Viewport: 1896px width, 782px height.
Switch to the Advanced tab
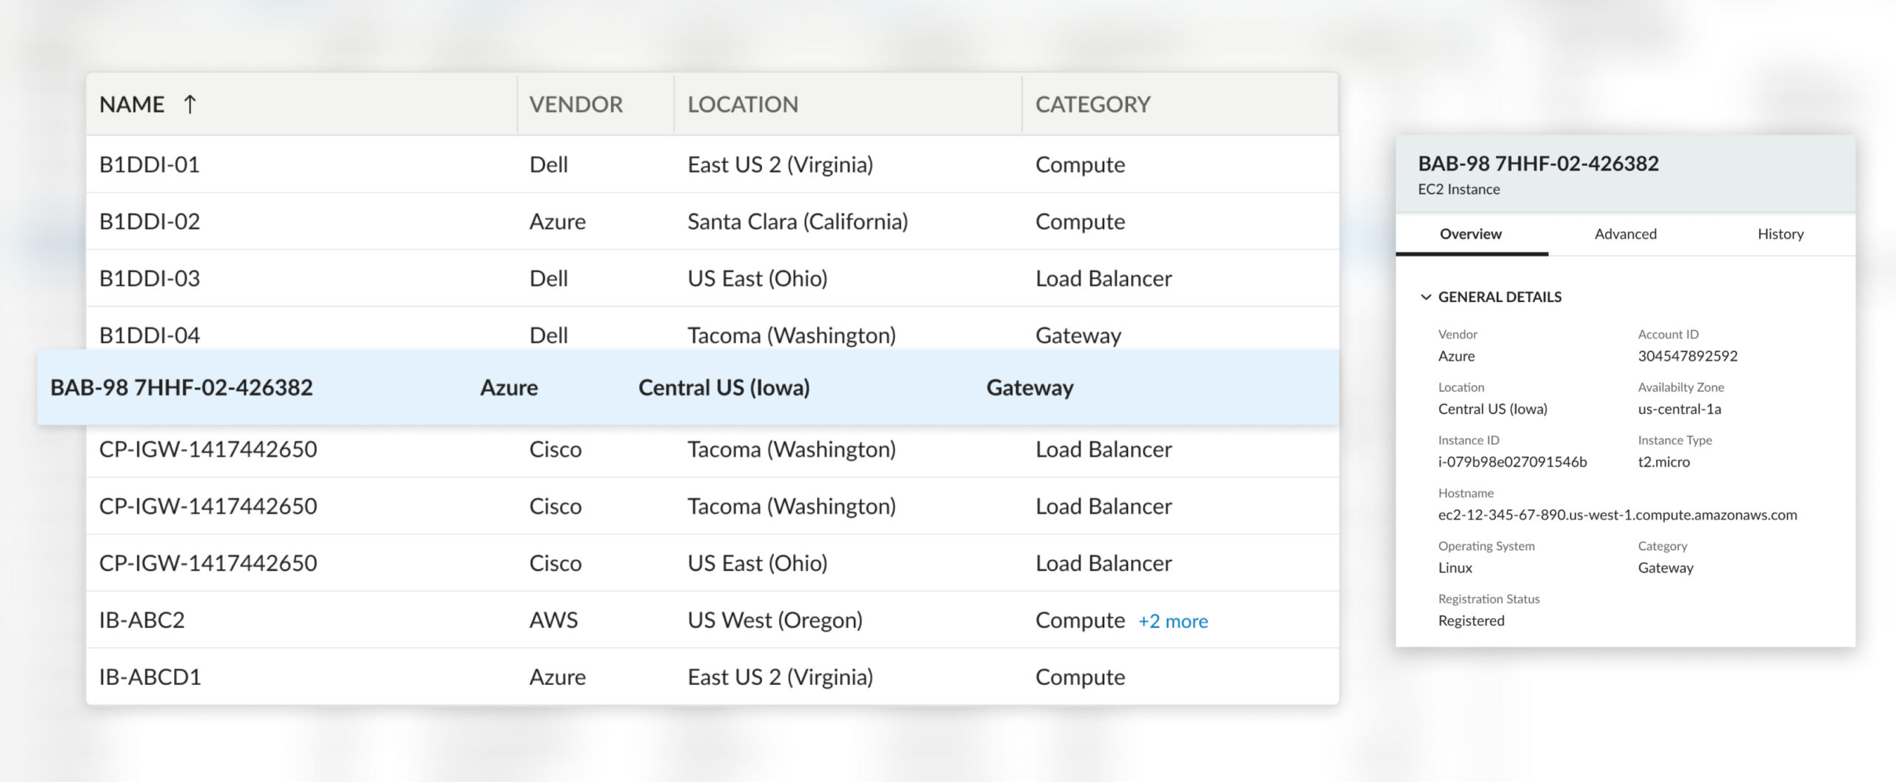pyautogui.click(x=1625, y=234)
